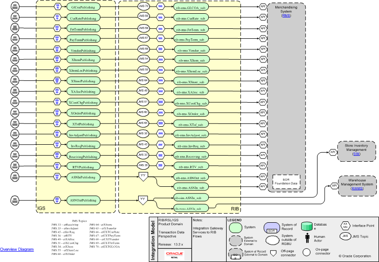Select the XItemLocPublishing system box

tap(83, 70)
